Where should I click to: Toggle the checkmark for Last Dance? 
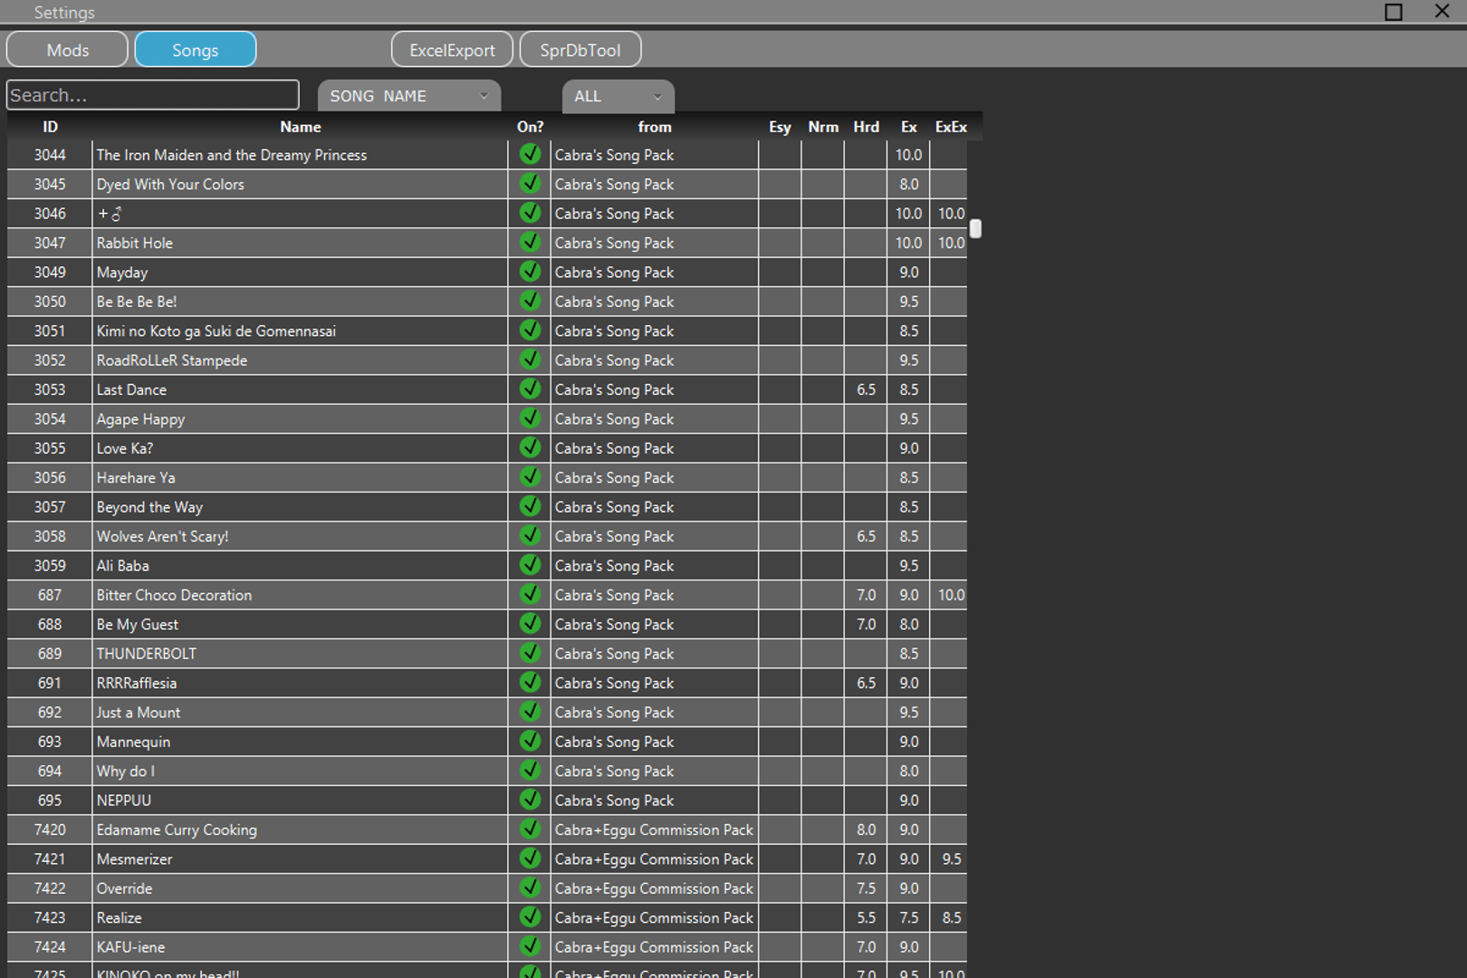pyautogui.click(x=530, y=389)
